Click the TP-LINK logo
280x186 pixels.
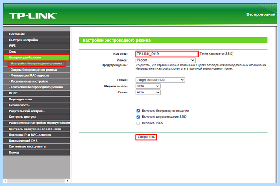(33, 16)
